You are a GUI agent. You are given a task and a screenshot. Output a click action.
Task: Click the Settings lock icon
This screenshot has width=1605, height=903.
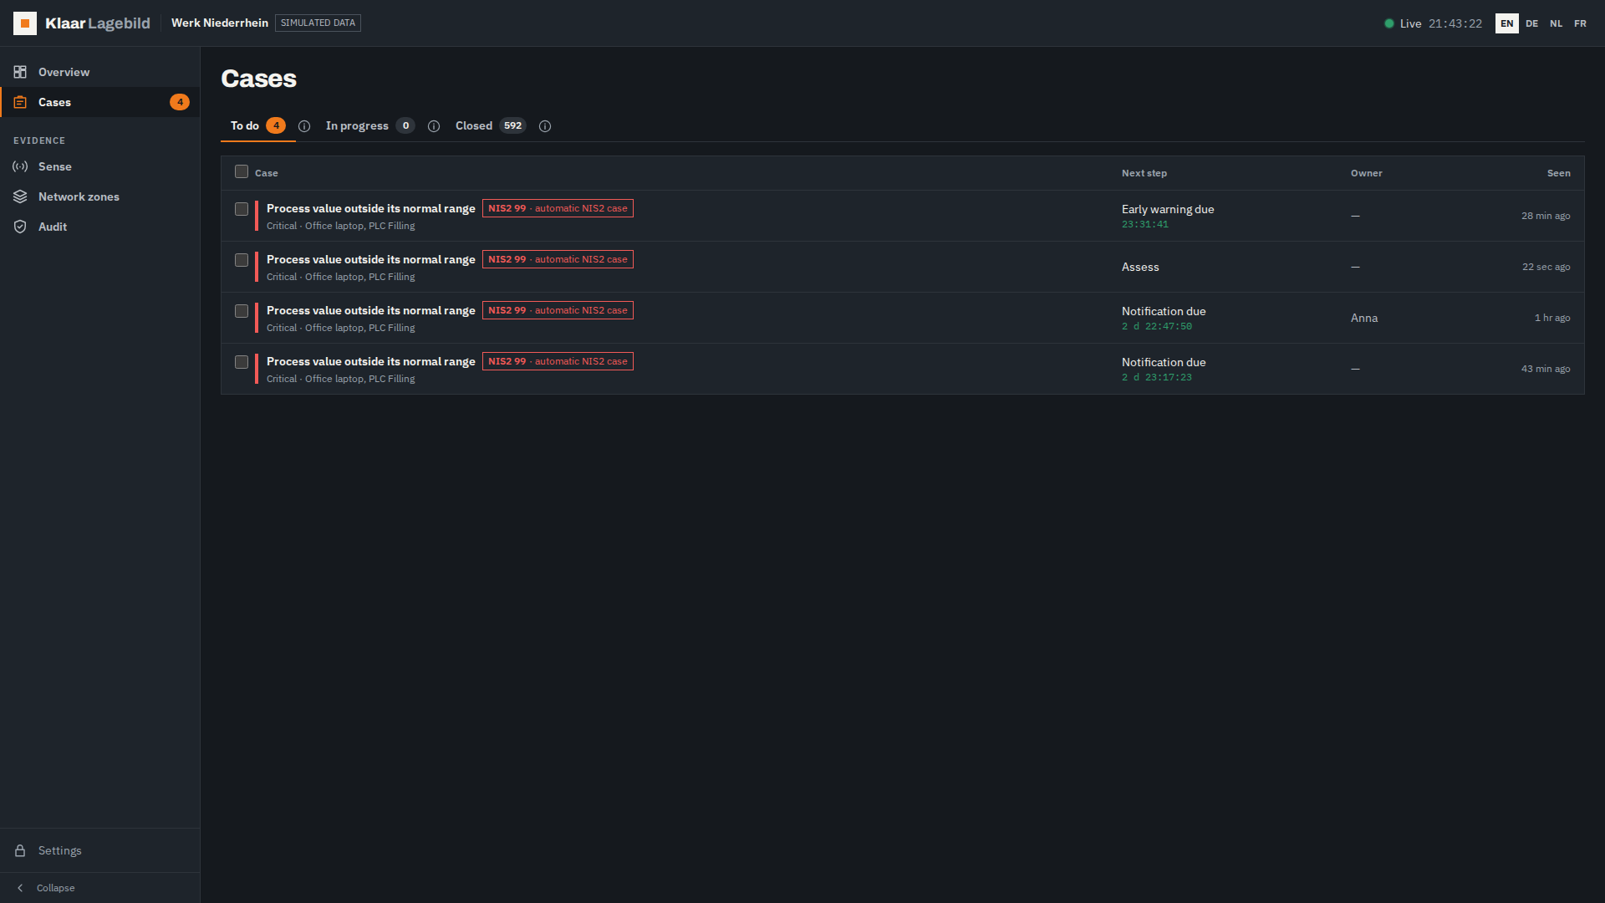tap(20, 850)
